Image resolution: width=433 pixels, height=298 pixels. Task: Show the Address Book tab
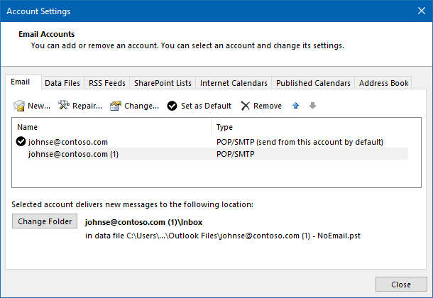[x=383, y=83]
